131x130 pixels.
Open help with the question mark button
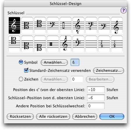123,10
